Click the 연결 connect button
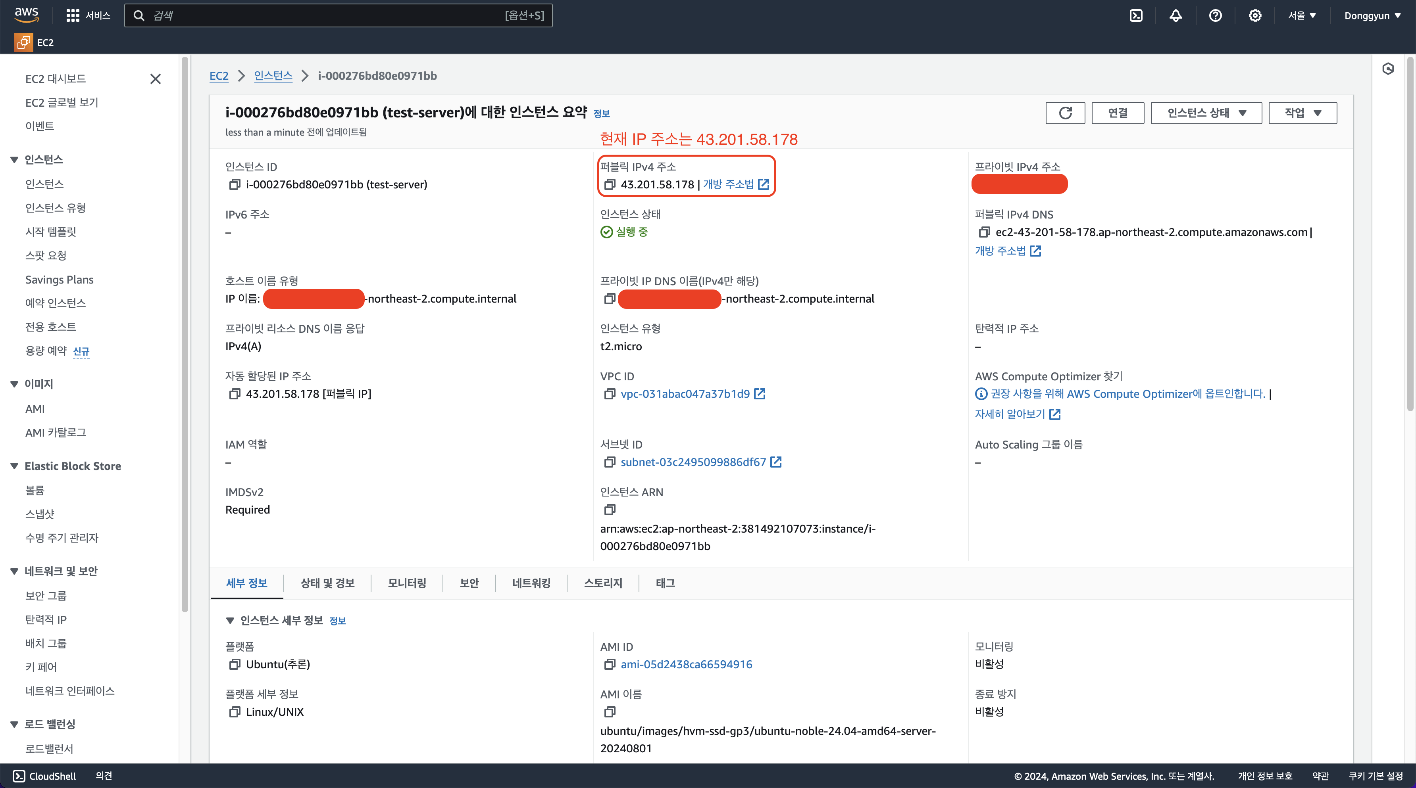Screen dimensions: 1416x788 pos(1118,113)
